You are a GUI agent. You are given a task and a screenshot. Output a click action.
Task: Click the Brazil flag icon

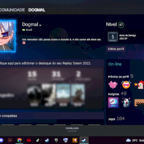pyautogui.click(x=23, y=30)
